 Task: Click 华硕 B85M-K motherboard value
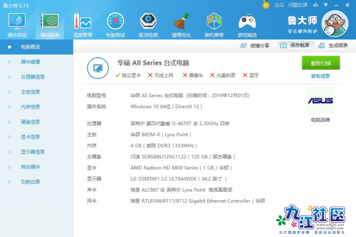[x=161, y=134]
